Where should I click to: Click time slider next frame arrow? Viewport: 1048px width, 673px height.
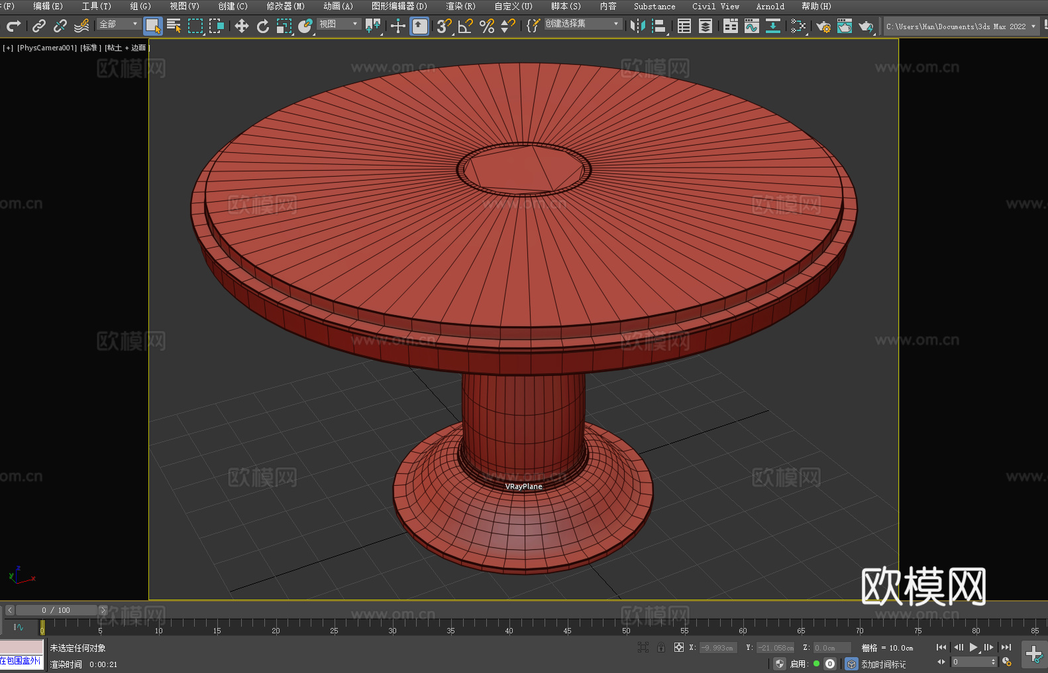click(x=103, y=610)
